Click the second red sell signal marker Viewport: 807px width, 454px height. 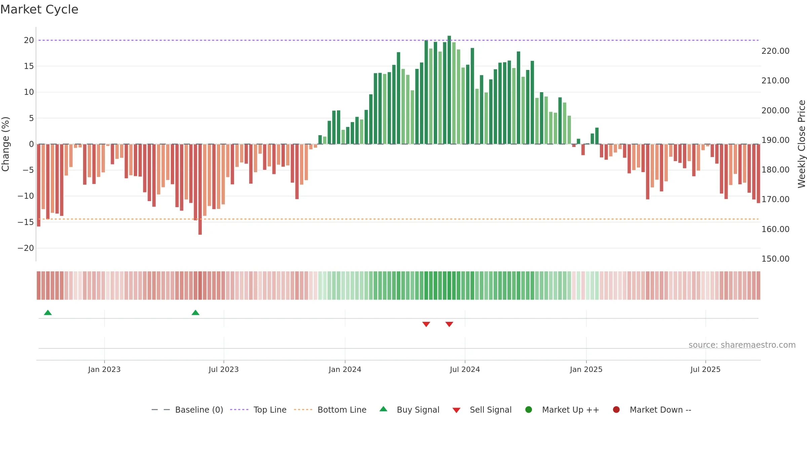[449, 324]
